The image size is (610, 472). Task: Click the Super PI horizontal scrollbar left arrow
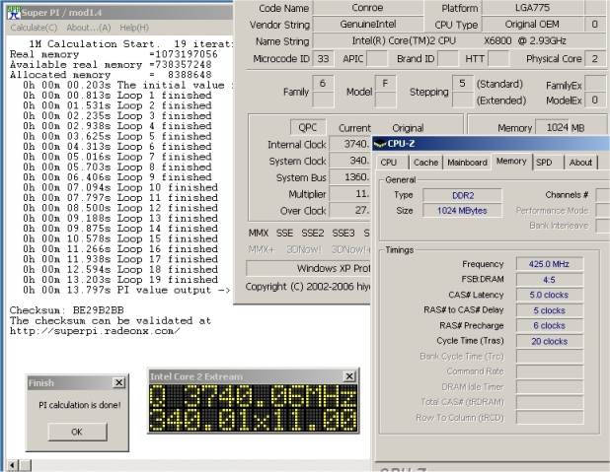click(x=13, y=465)
